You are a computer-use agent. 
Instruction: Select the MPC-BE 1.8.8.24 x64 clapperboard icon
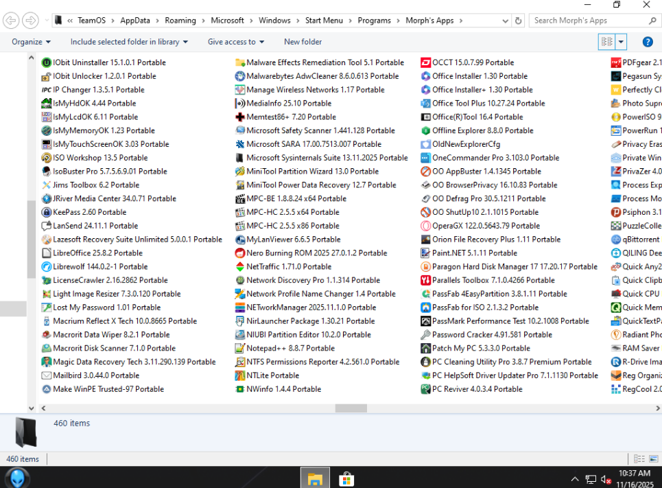click(240, 198)
